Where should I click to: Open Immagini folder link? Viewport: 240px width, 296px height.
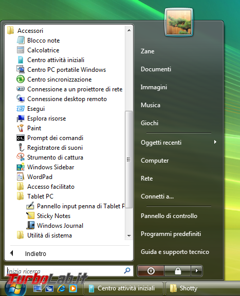click(x=154, y=87)
